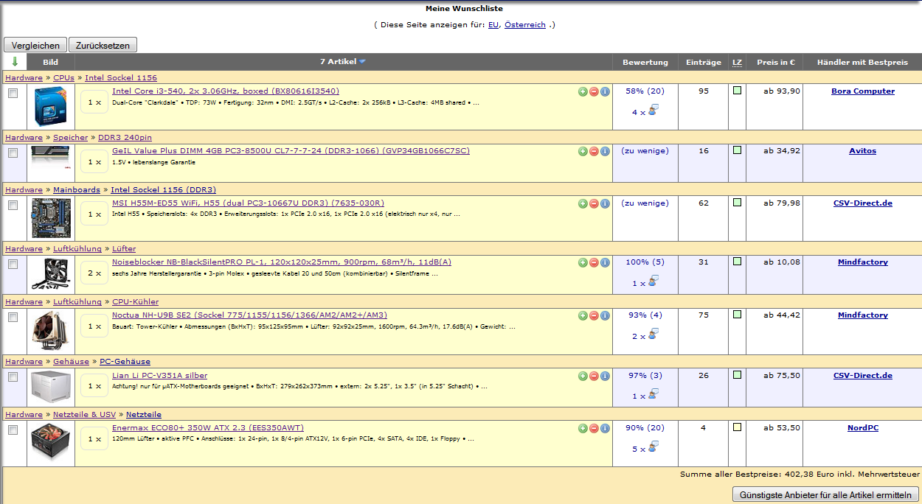Open the blue info icon for MSI H55M-ED55 WiFi
Screen dimensions: 922x504
click(x=605, y=203)
